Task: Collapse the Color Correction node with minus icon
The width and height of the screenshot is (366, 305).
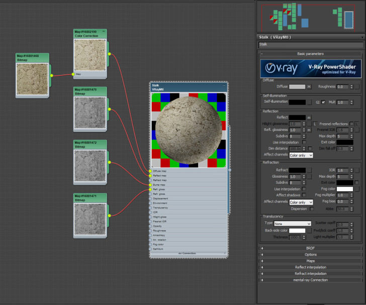Action: 104,31
